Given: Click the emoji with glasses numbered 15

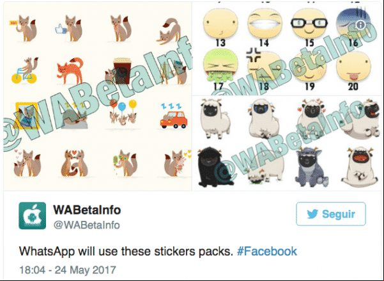Looking at the screenshot, I should click(x=309, y=24).
